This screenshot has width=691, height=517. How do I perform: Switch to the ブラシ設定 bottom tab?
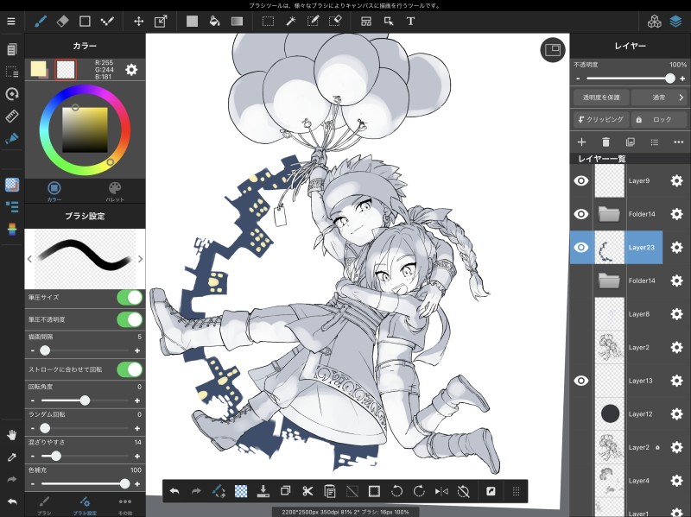point(85,506)
